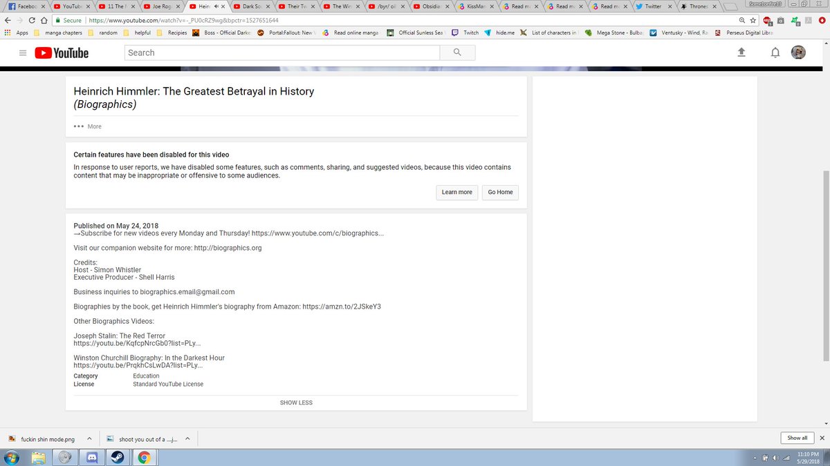The image size is (830, 466).
Task: Open the manga chapters bookmark folder
Action: point(57,32)
